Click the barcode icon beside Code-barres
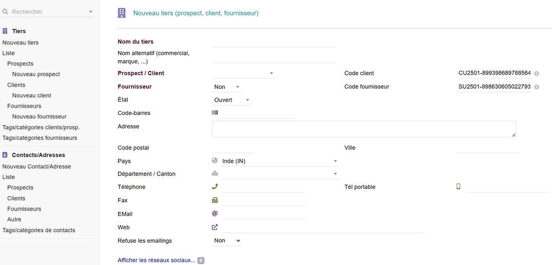Screen dimensions: 552x265 (215, 113)
